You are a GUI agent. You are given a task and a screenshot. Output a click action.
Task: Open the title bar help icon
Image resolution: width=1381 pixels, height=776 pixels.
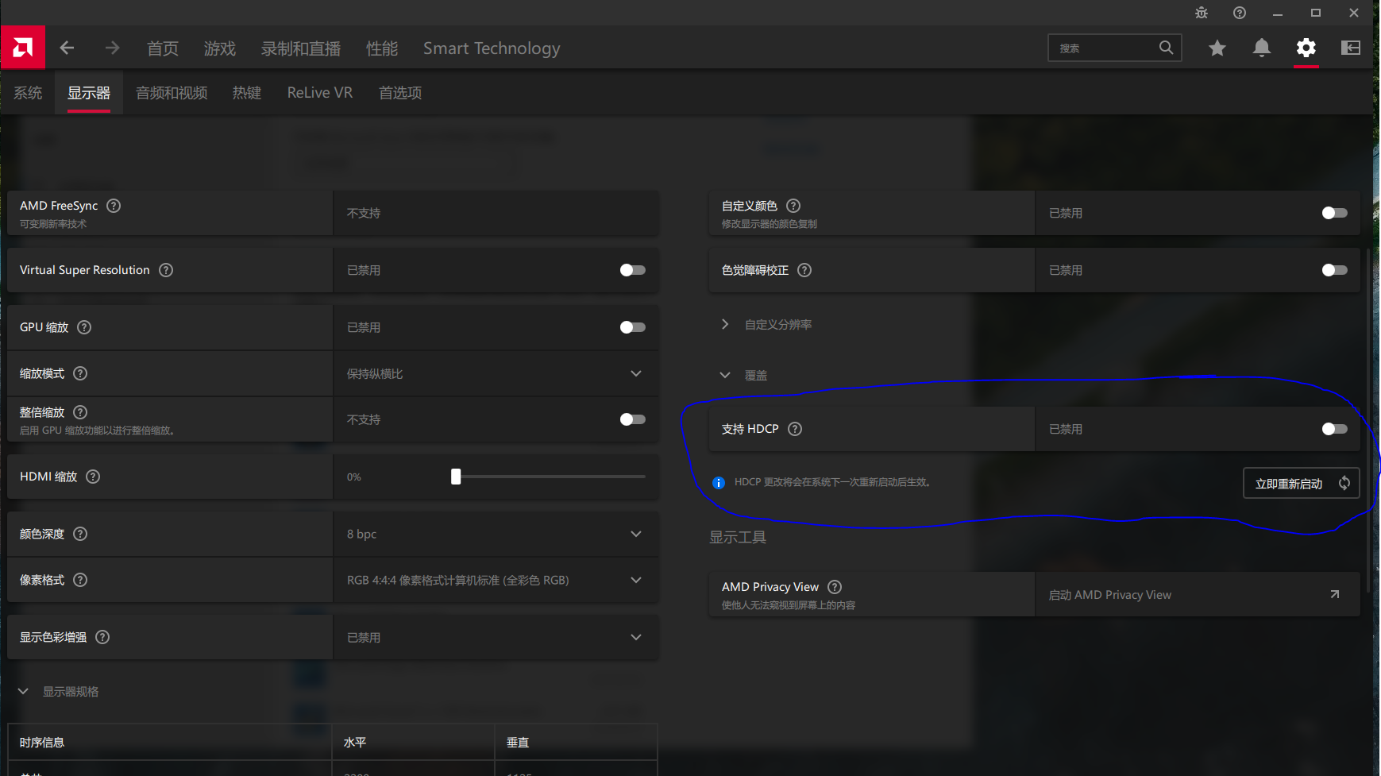pyautogui.click(x=1239, y=13)
